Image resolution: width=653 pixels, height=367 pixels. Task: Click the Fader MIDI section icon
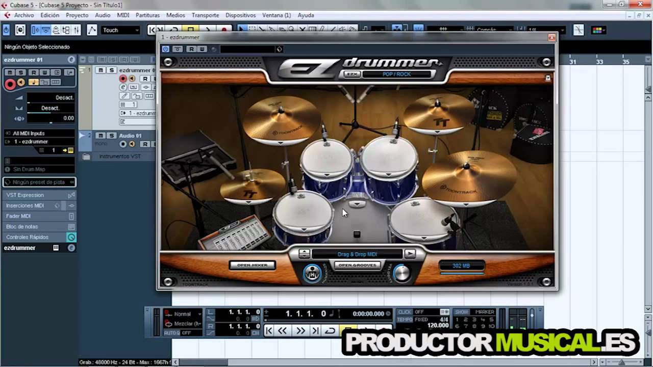(x=71, y=216)
